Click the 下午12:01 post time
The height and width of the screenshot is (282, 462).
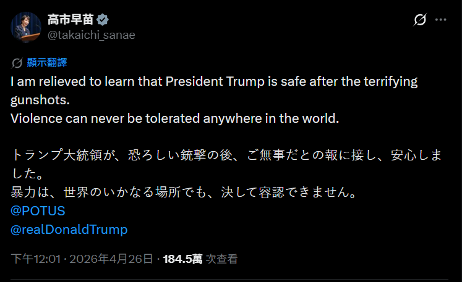pyautogui.click(x=35, y=259)
